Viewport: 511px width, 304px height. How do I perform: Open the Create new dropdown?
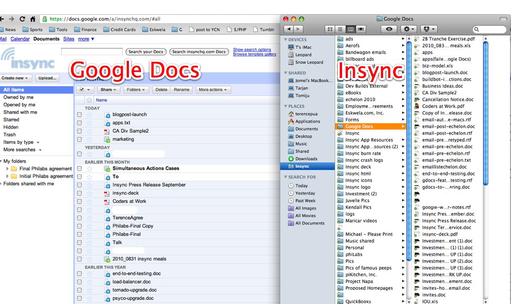coord(16,78)
